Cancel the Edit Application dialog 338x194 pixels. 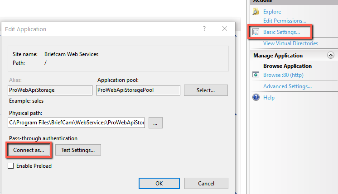pos(206,183)
